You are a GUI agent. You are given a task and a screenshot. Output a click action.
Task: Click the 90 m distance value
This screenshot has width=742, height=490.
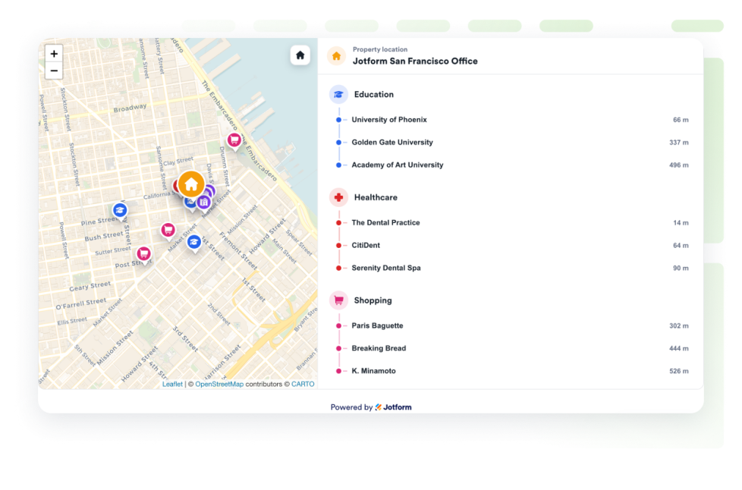(681, 269)
